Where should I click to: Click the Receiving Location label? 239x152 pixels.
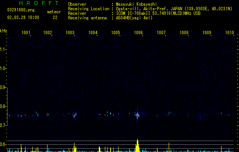[89, 9]
